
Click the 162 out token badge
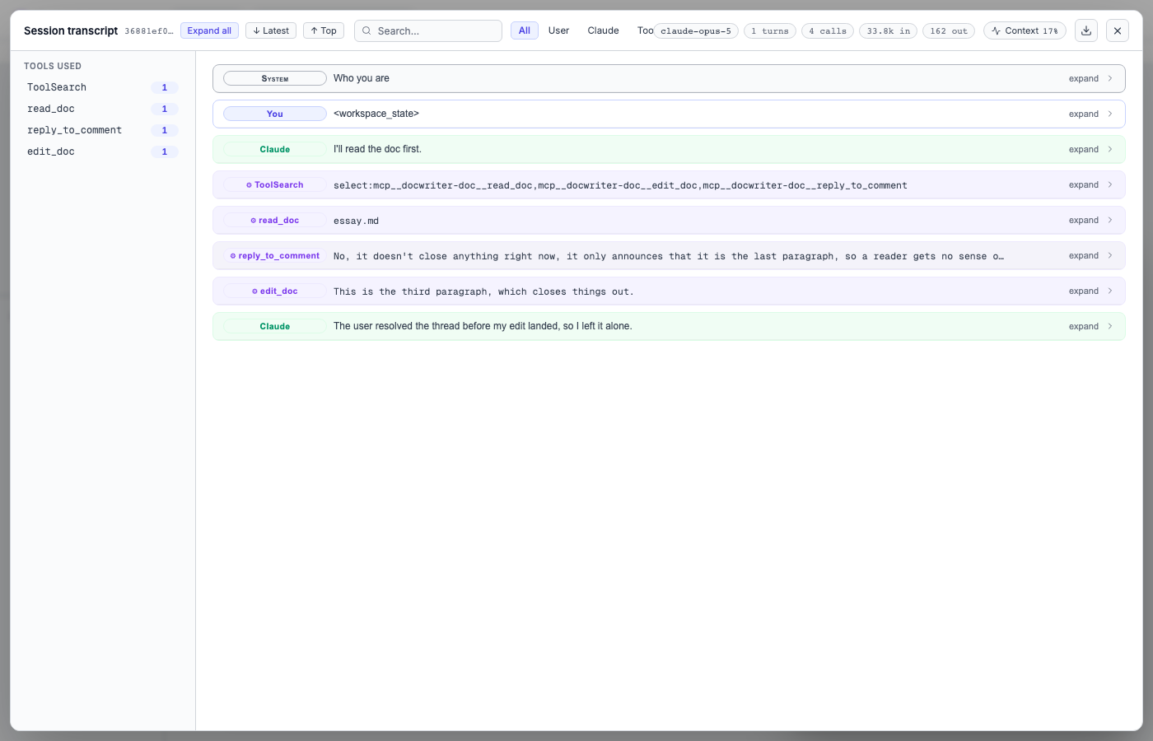[x=949, y=30]
